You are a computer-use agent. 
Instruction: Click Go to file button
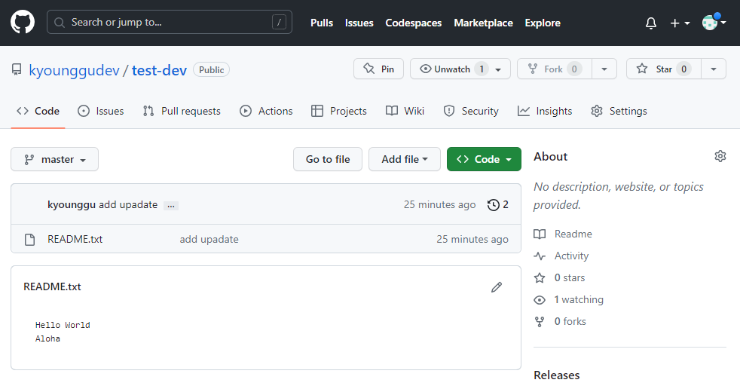[328, 159]
